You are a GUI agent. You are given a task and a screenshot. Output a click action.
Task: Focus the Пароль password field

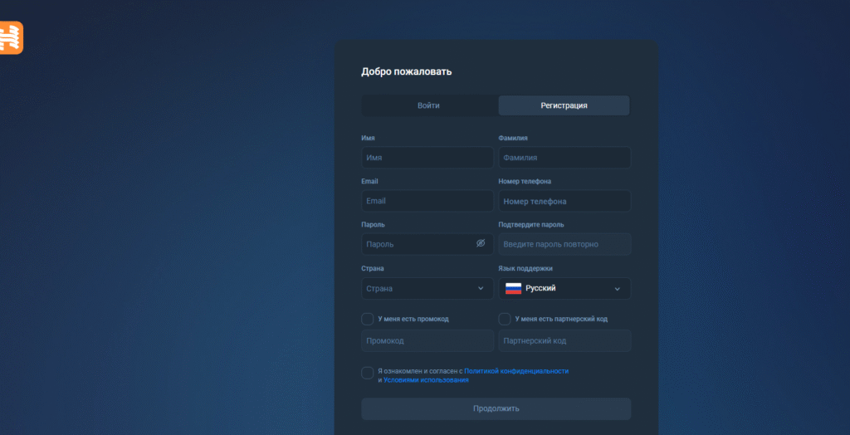(x=415, y=244)
